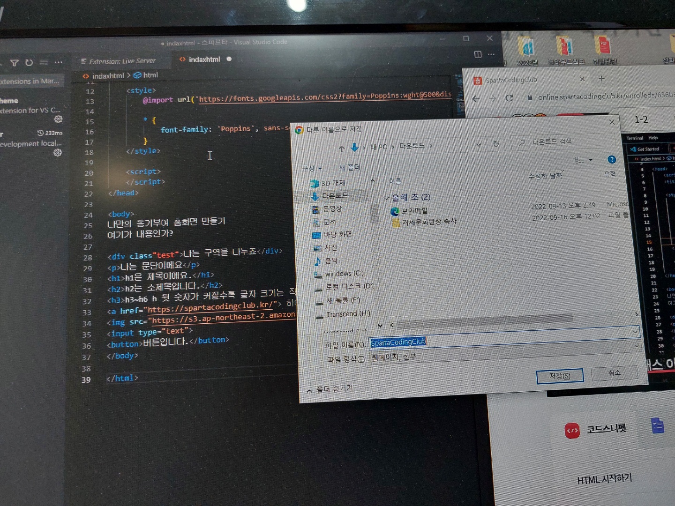Go back in the Chrome browser
Screen dimensions: 675x506
[x=476, y=99]
